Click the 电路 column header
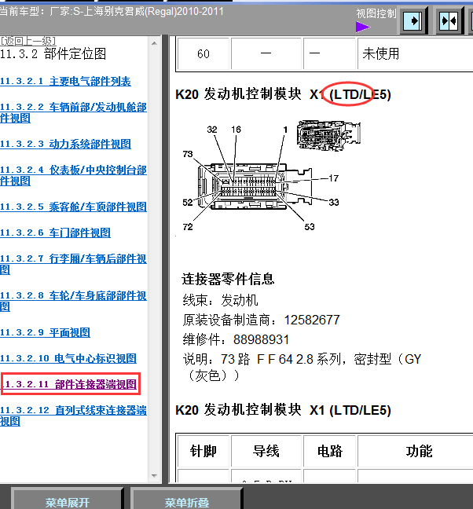Viewport: 473px width, 509px height. tap(330, 451)
